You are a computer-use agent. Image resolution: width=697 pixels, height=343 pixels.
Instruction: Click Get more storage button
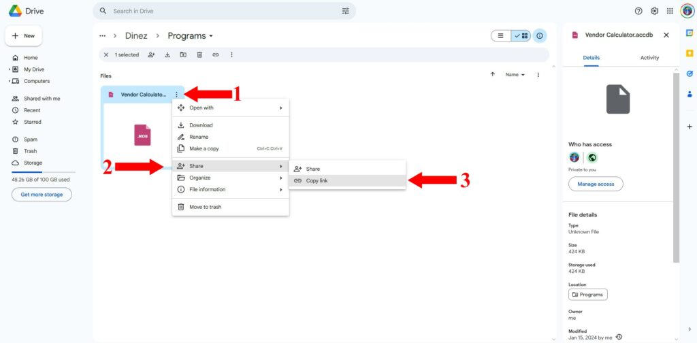click(x=42, y=195)
